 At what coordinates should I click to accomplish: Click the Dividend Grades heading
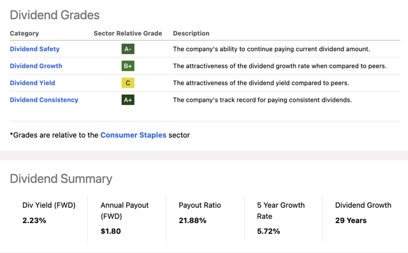tap(55, 15)
